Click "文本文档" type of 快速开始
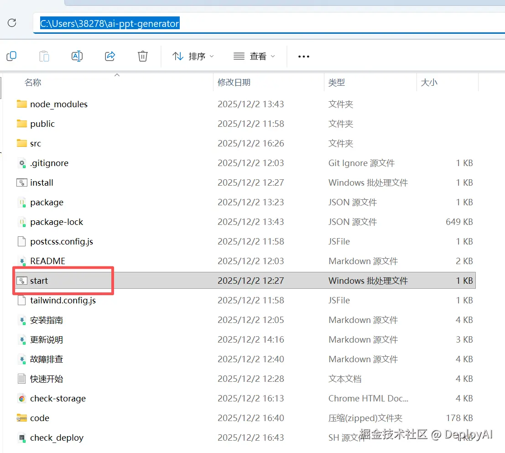505x453 pixels. (344, 379)
